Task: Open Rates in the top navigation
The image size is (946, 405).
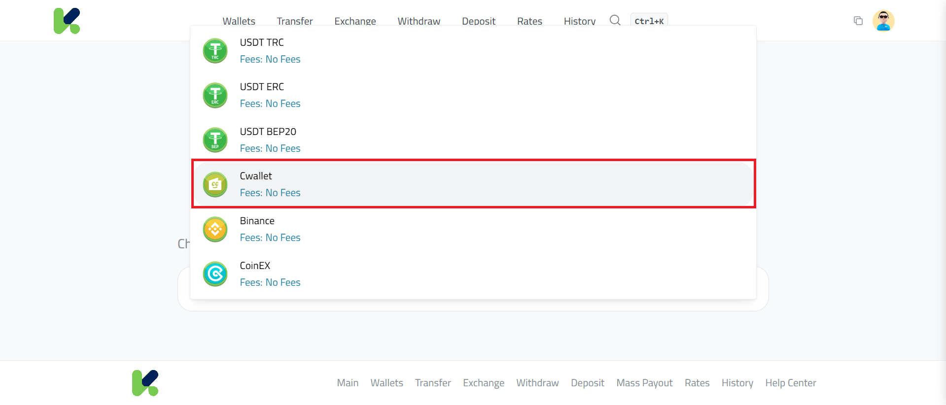Action: point(530,21)
